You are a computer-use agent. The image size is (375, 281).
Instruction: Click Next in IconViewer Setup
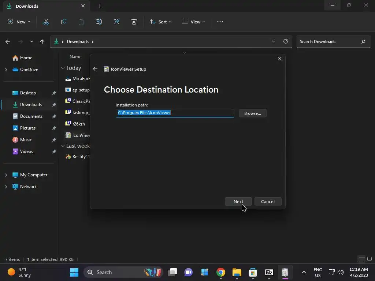coord(238,202)
